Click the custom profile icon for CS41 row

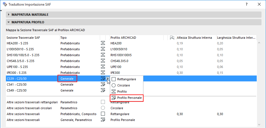click(103, 84)
